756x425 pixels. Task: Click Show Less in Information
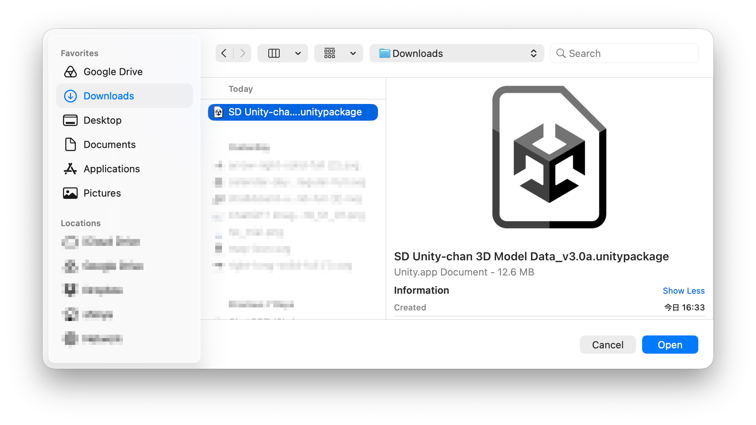tap(684, 291)
